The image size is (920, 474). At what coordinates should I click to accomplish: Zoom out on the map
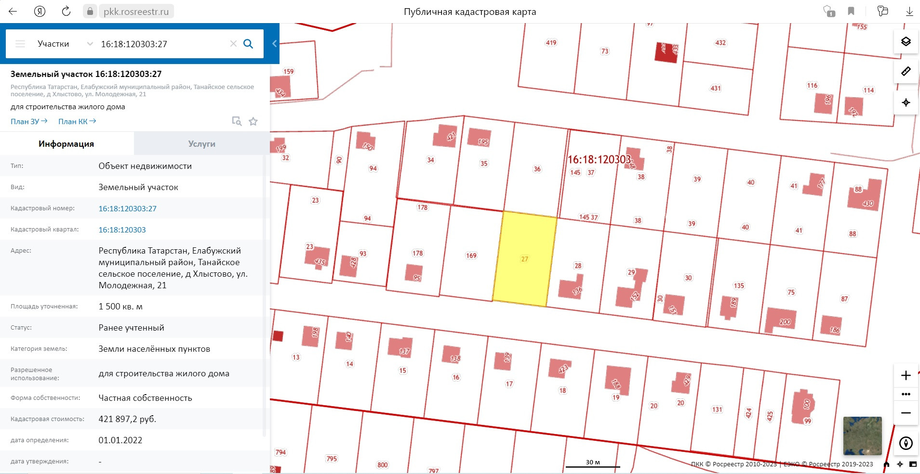coord(906,413)
